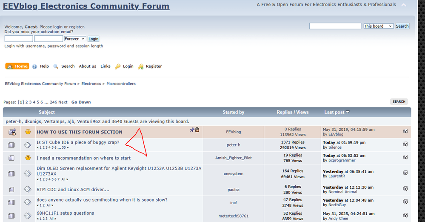Click last-post icon for 68HC11F1 row
Screen dimensions: 425x222
coord(405,215)
